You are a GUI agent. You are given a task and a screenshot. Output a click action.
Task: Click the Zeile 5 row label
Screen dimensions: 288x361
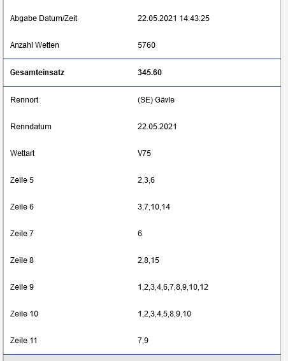[x=22, y=180]
